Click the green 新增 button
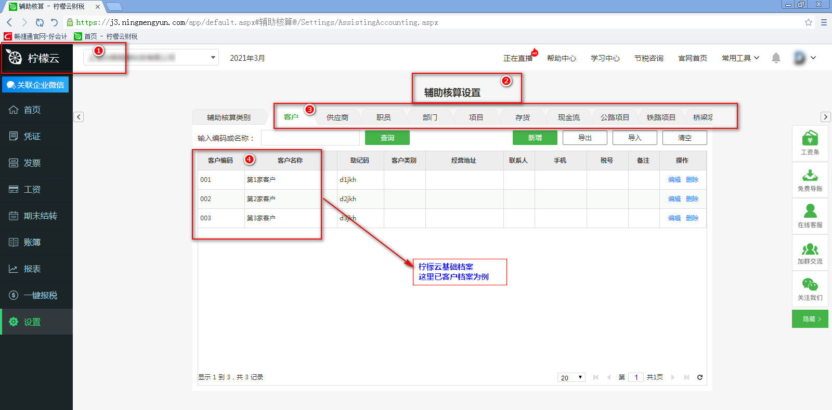Viewport: 832px width, 410px height. coord(535,138)
